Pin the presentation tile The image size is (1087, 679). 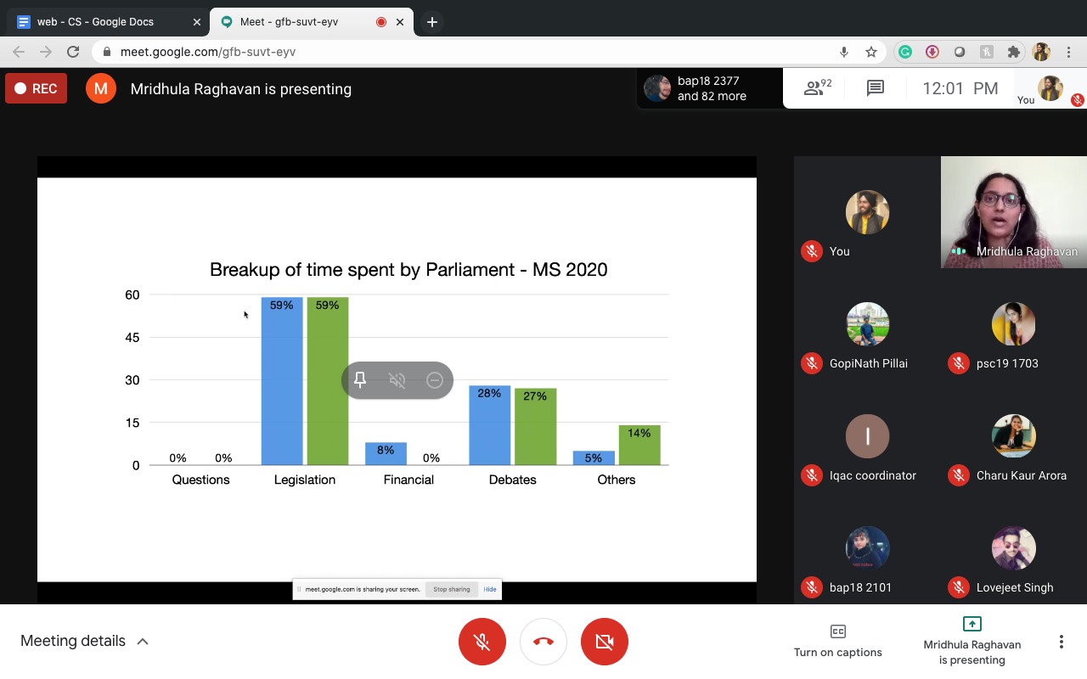pos(360,380)
